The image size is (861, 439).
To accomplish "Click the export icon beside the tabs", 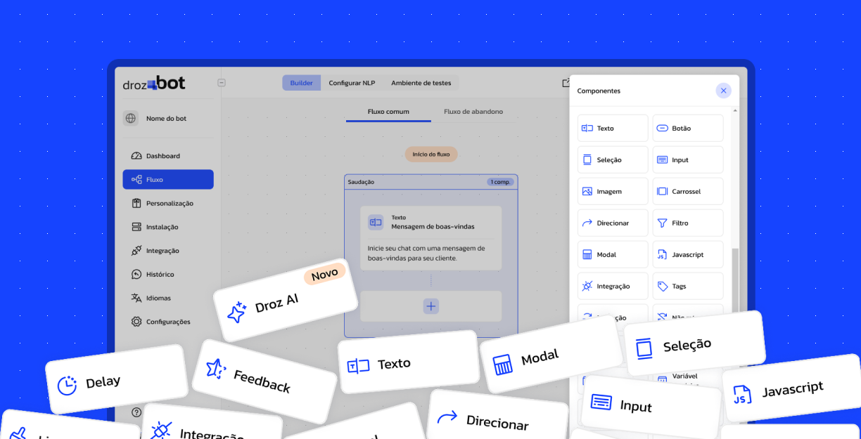I will [x=566, y=83].
